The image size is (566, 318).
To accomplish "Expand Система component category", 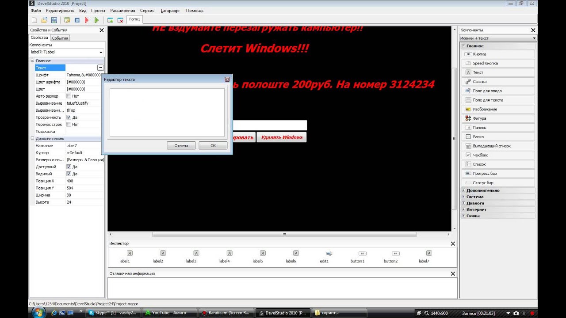I will [463, 197].
